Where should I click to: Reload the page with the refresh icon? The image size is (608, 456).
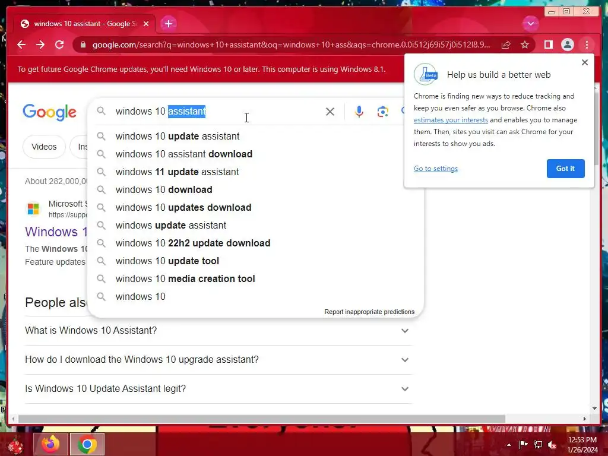click(x=59, y=45)
